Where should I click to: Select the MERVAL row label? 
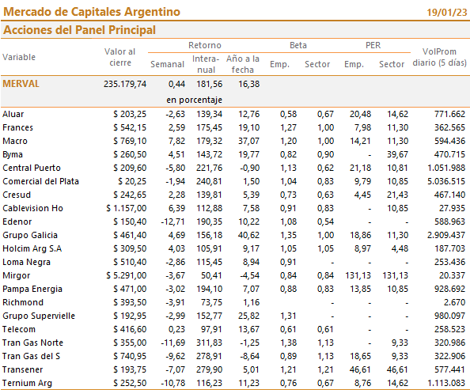(21, 84)
